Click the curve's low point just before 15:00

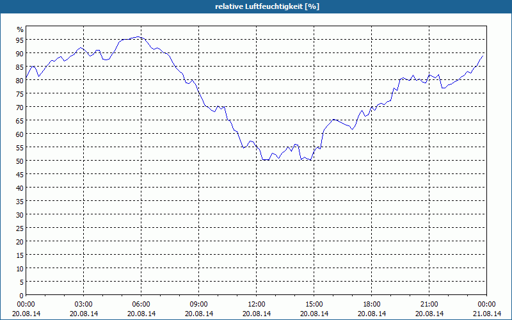[310, 160]
